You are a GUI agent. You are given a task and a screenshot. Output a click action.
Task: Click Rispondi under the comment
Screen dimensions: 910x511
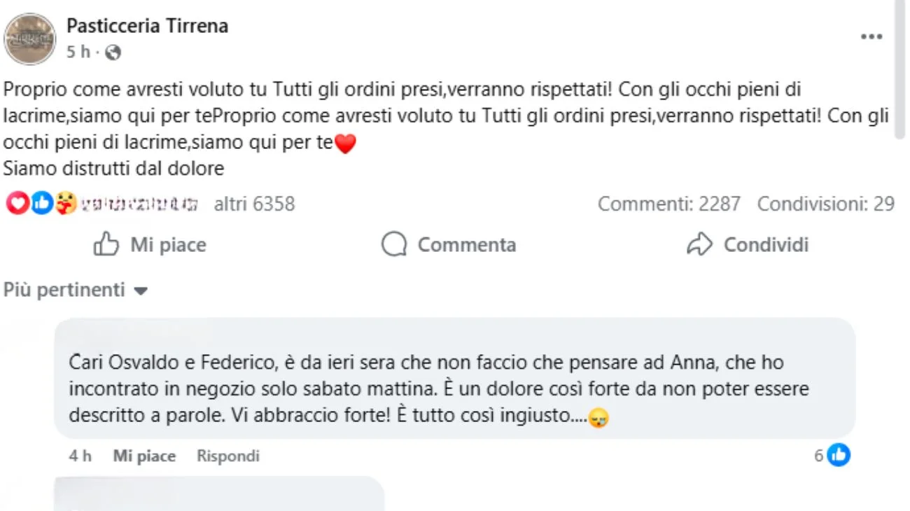pyautogui.click(x=227, y=455)
